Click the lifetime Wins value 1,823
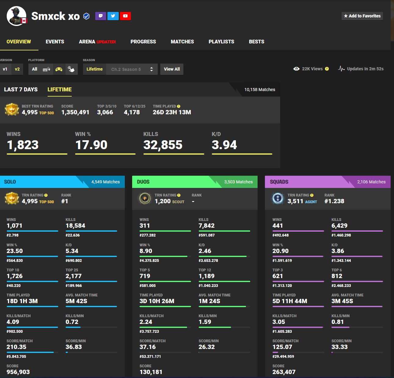The width and height of the screenshot is (394, 378). (23, 145)
